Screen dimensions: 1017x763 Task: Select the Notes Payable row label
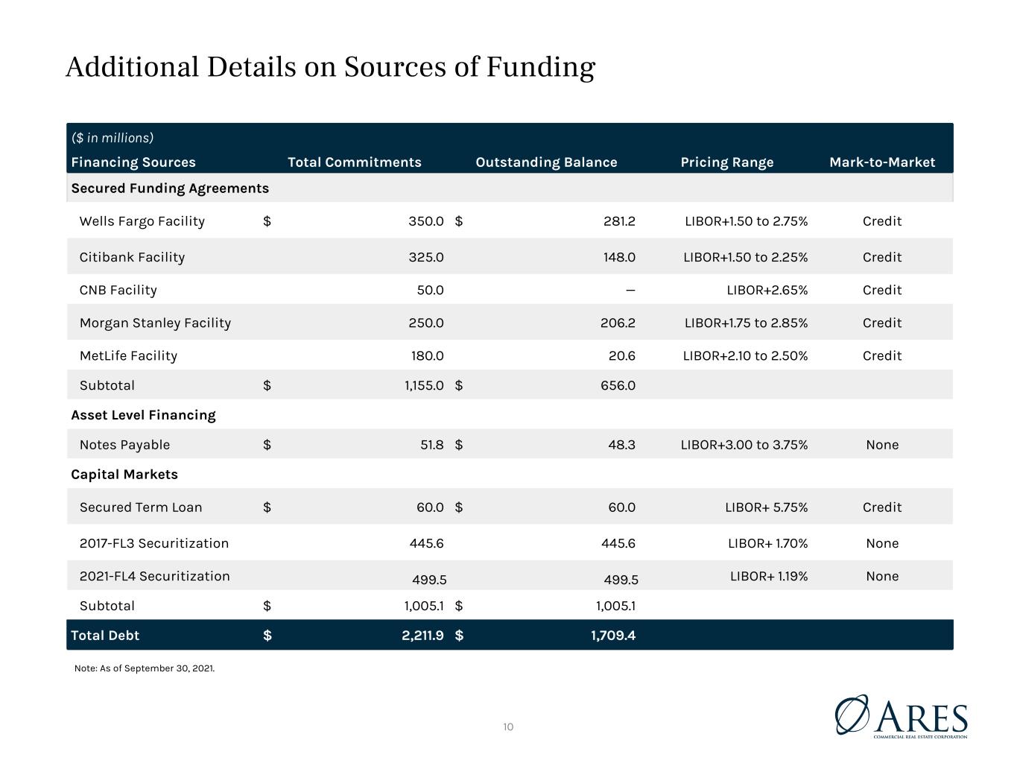(x=124, y=445)
